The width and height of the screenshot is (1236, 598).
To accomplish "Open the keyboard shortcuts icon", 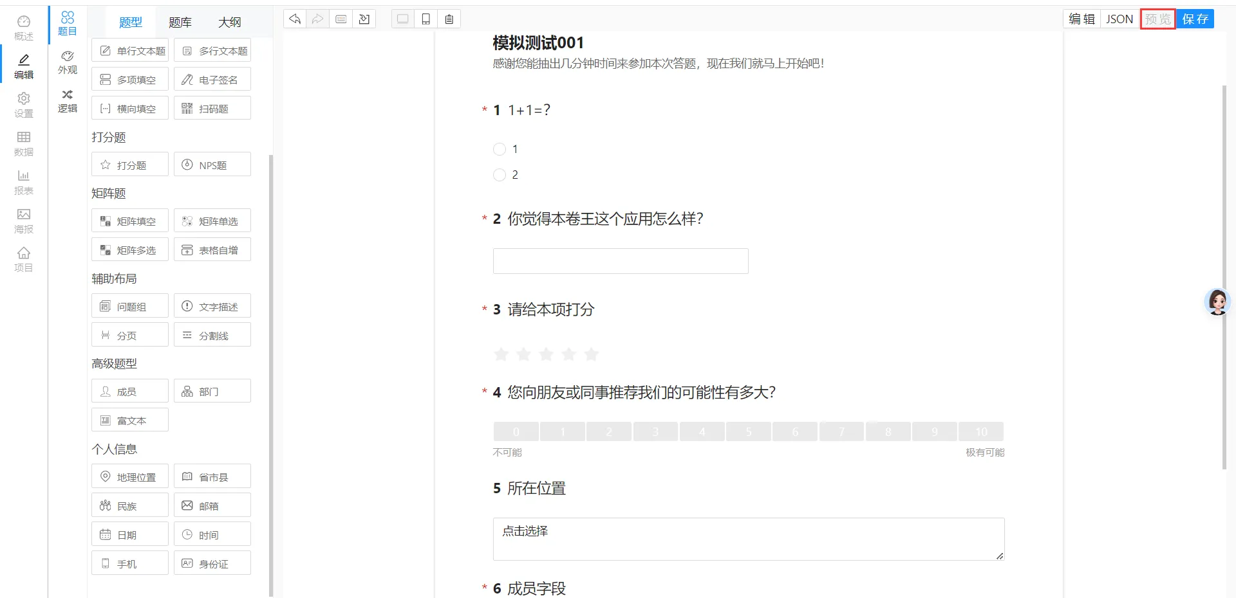I will pyautogui.click(x=341, y=19).
